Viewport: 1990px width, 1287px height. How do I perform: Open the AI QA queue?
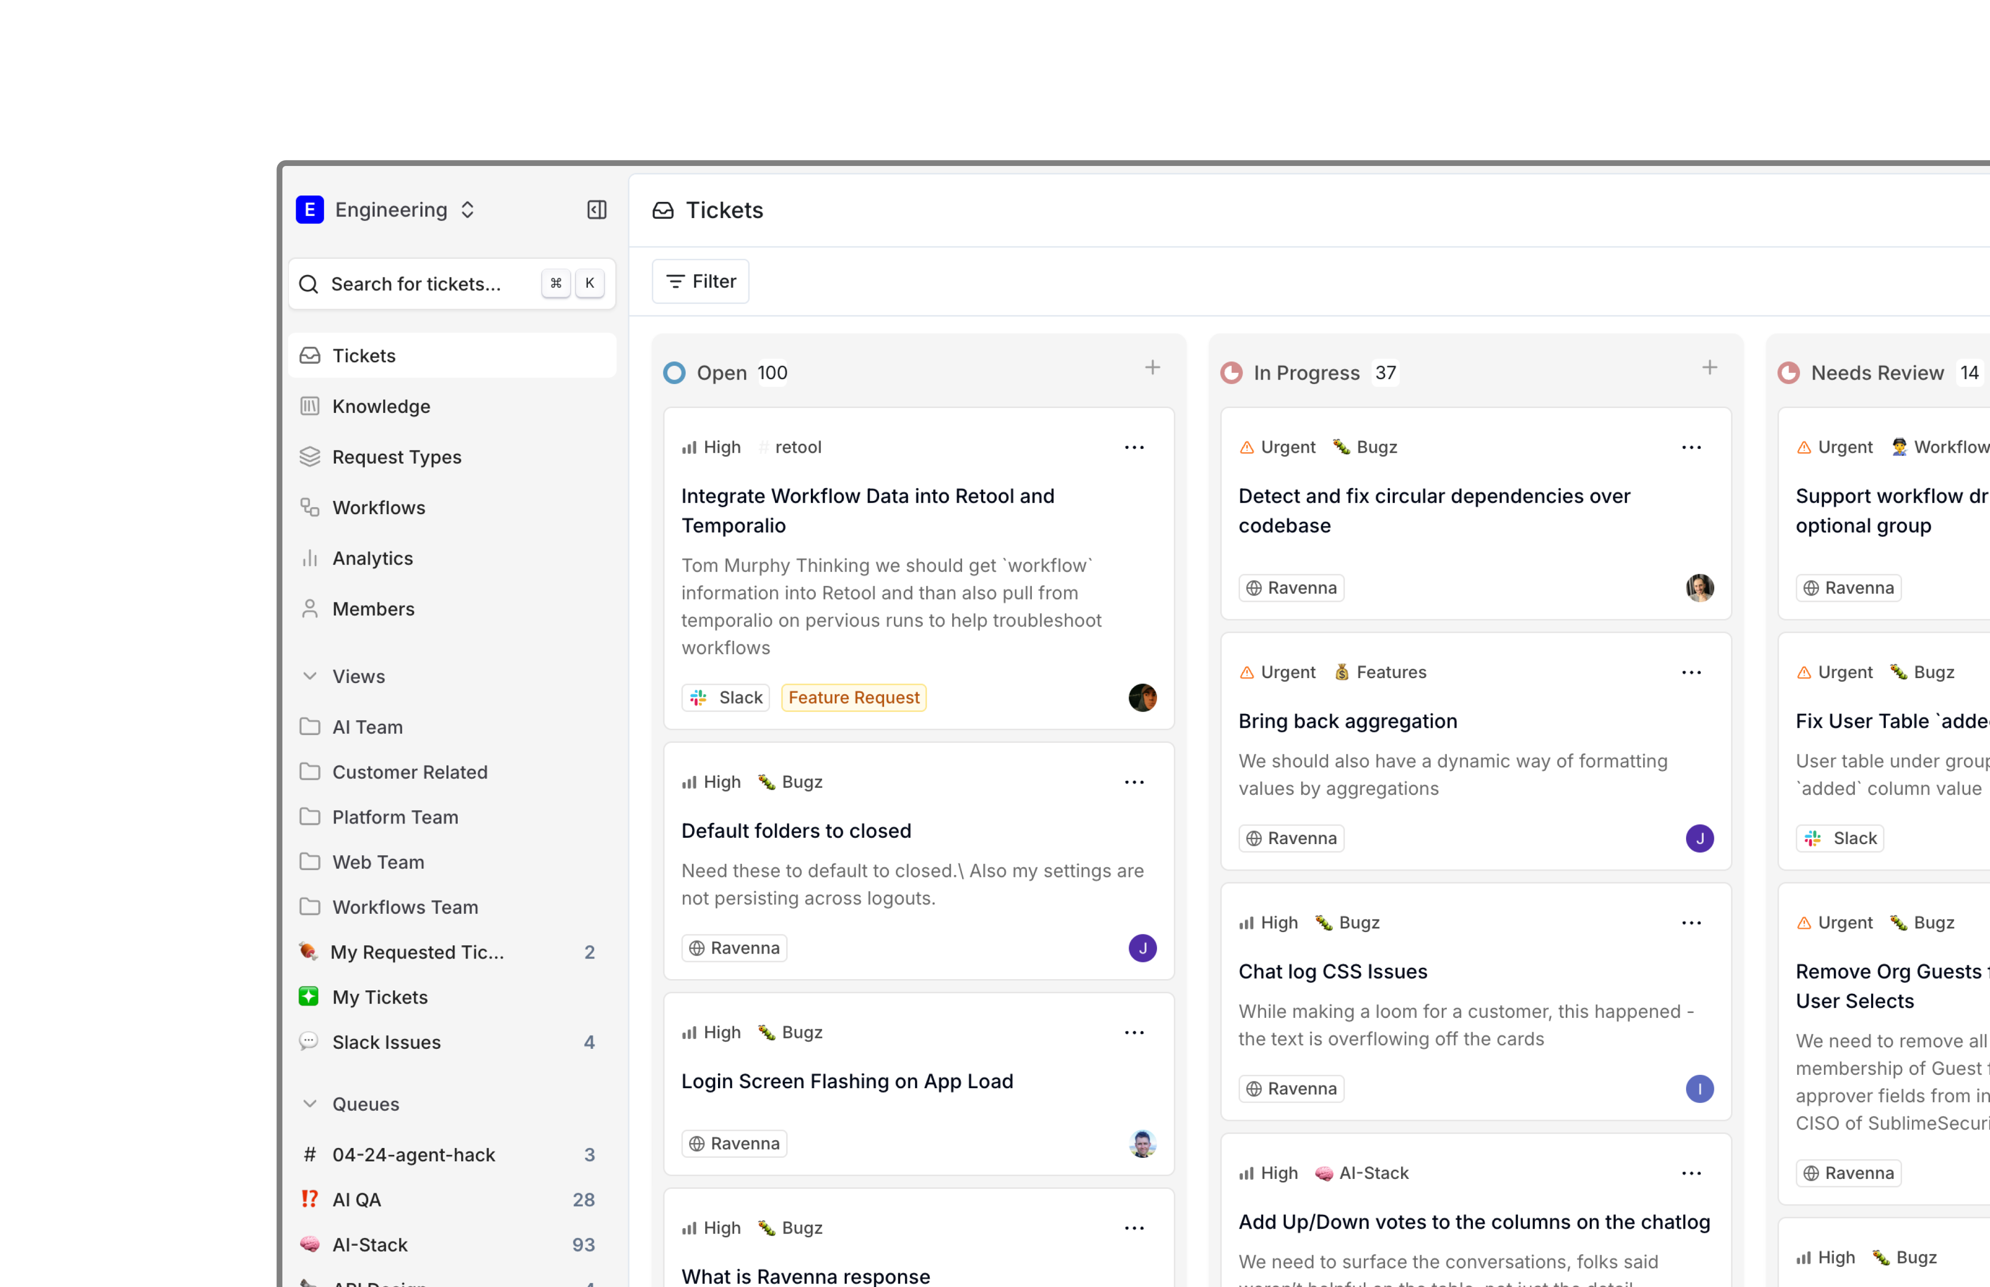(452, 1200)
